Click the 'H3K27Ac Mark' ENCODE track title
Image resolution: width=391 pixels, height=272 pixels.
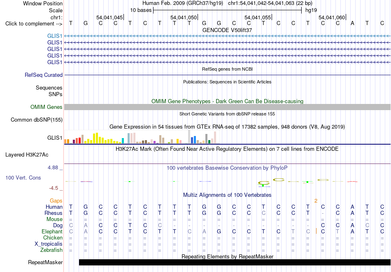(x=227, y=149)
